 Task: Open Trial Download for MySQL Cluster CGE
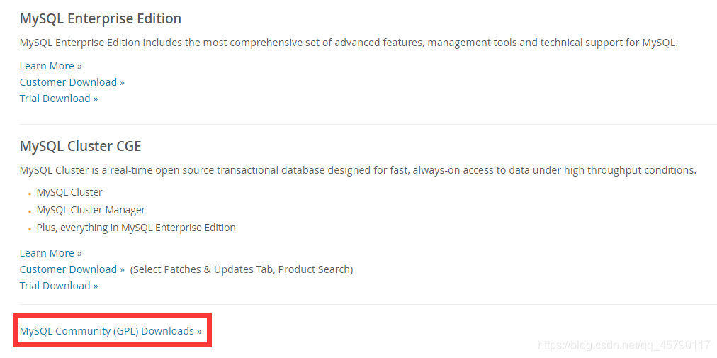(x=59, y=286)
